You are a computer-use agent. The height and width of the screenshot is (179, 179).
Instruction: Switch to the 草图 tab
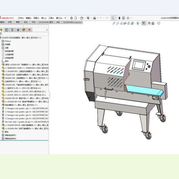pyautogui.click(x=18, y=22)
